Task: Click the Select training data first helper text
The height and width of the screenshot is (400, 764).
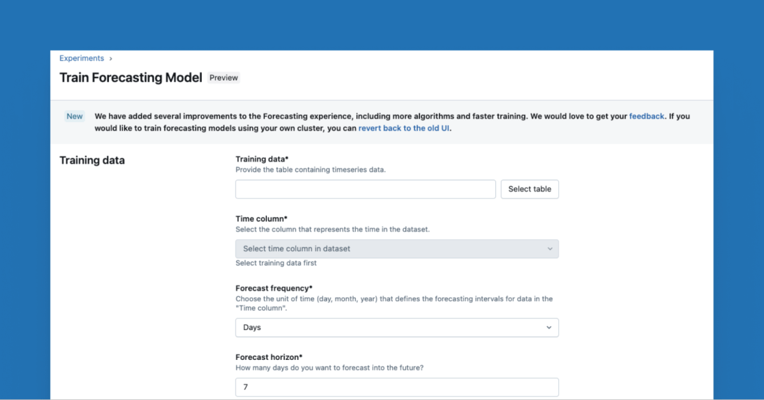Action: (276, 263)
